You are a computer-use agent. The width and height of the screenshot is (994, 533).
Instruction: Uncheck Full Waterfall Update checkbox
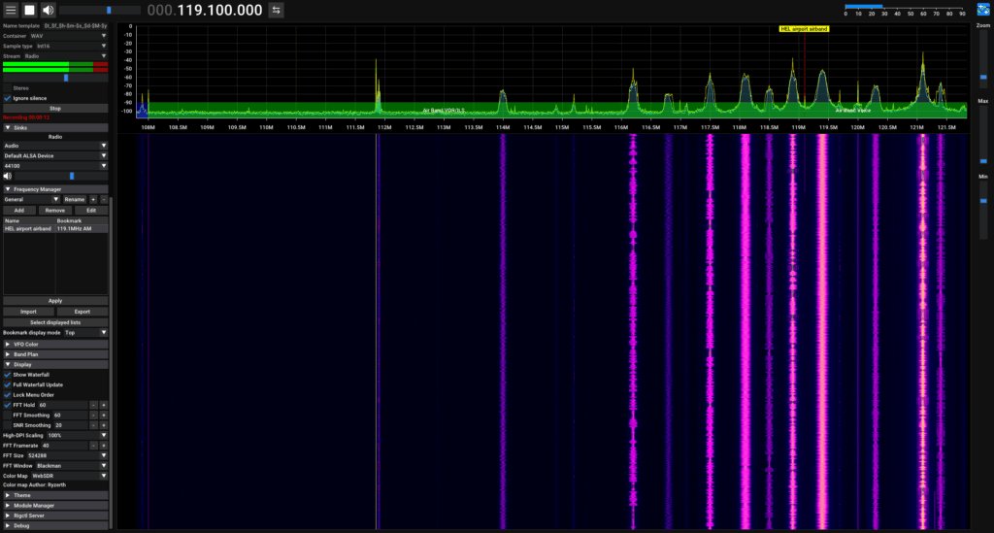click(8, 385)
